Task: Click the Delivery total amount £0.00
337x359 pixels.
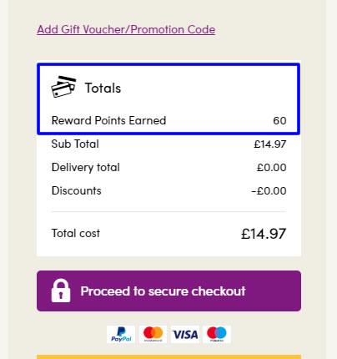Action: 271,168
